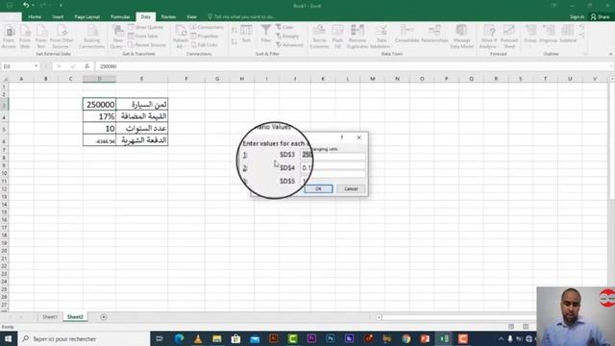Viewport: 615px width, 346px height.
Task: Click the dialog help question mark
Action: 342,137
